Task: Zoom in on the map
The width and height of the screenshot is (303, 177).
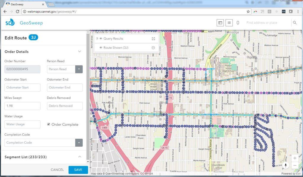Action: tap(295, 158)
